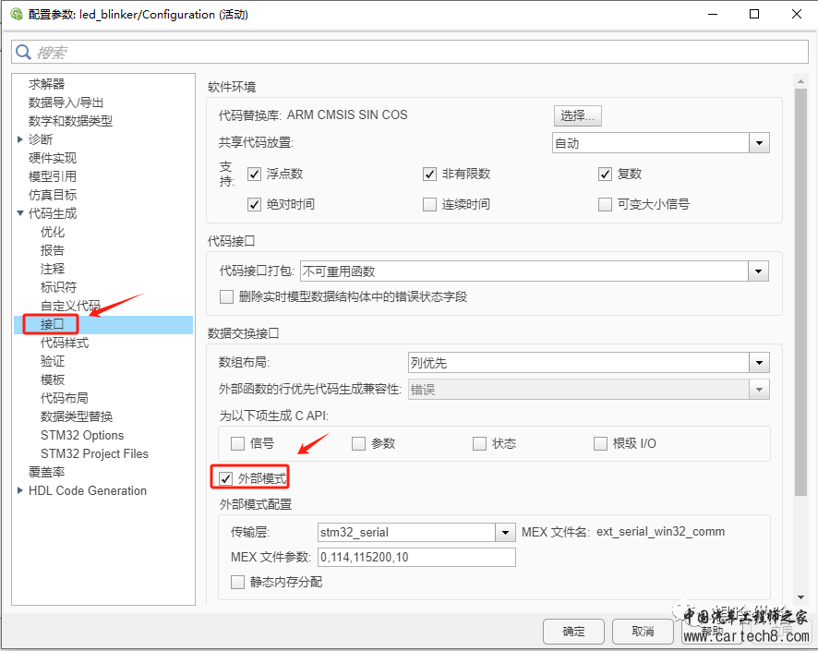Expand the HDL Code Generation node
The width and height of the screenshot is (818, 651).
point(19,490)
